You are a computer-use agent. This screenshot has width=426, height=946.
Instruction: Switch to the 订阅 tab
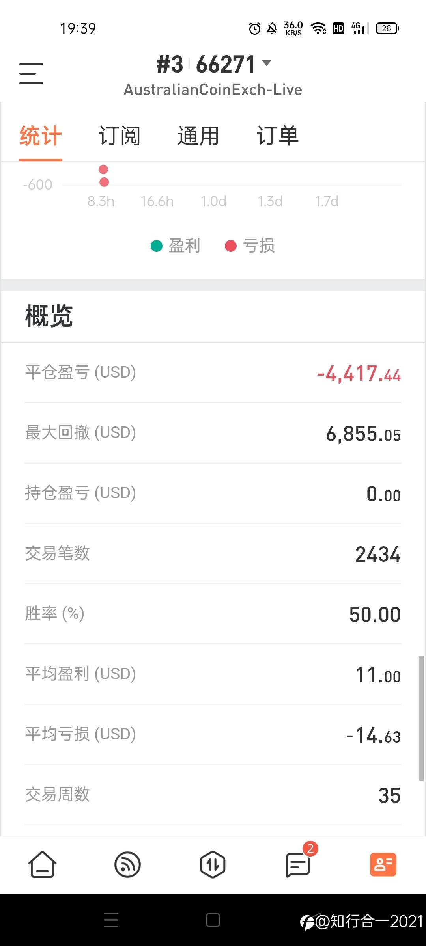pos(120,136)
